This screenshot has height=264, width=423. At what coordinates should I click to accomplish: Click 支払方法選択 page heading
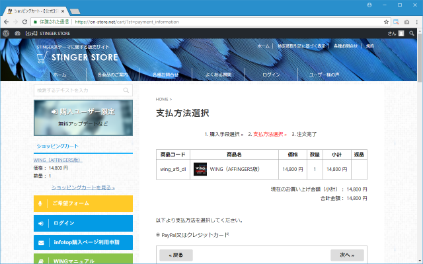click(x=182, y=113)
